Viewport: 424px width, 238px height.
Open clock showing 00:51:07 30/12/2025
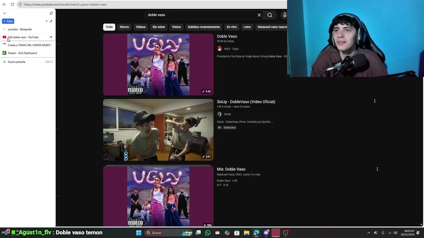(x=407, y=233)
